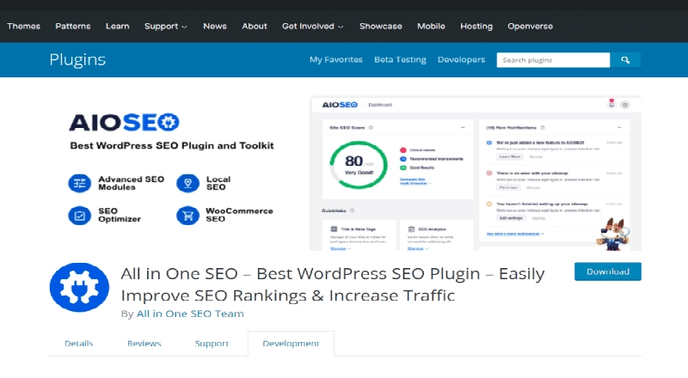Screen dimensions: 688x378
Task: Click the Local SEO map pin icon
Action: pyautogui.click(x=187, y=183)
